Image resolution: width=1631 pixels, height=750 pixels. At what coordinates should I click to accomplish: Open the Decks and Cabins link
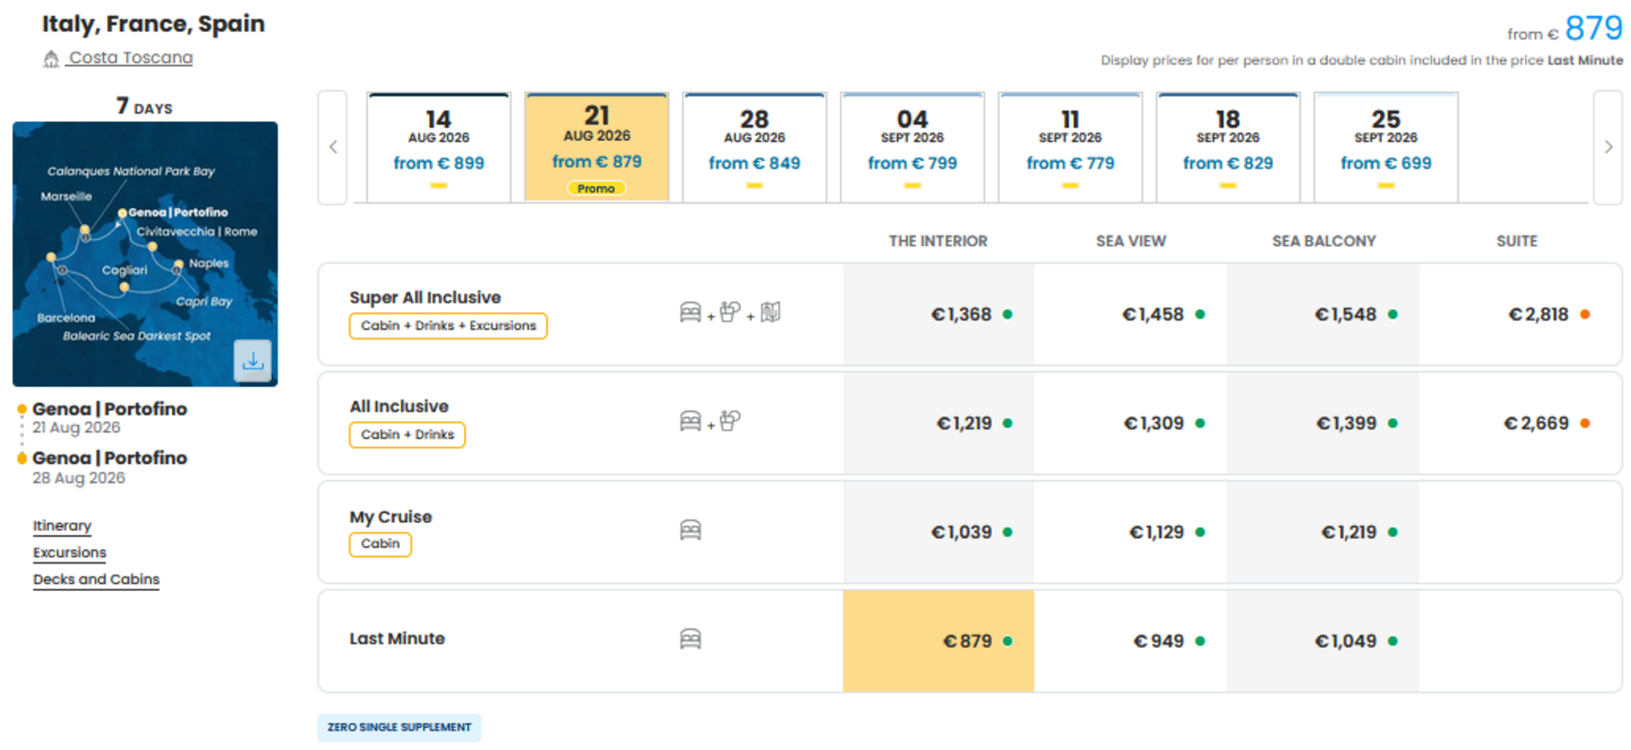point(96,579)
